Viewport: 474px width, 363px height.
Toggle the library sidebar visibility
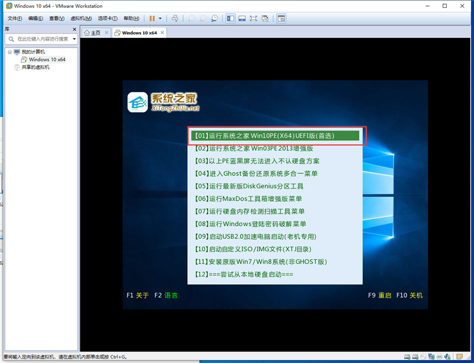click(x=230, y=18)
